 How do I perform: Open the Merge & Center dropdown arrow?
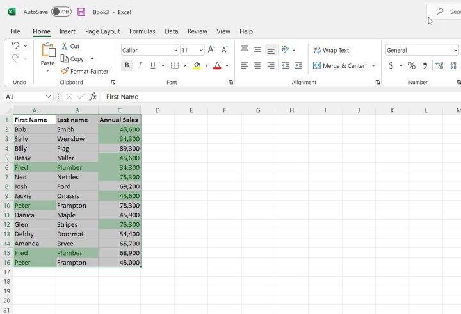coord(373,65)
